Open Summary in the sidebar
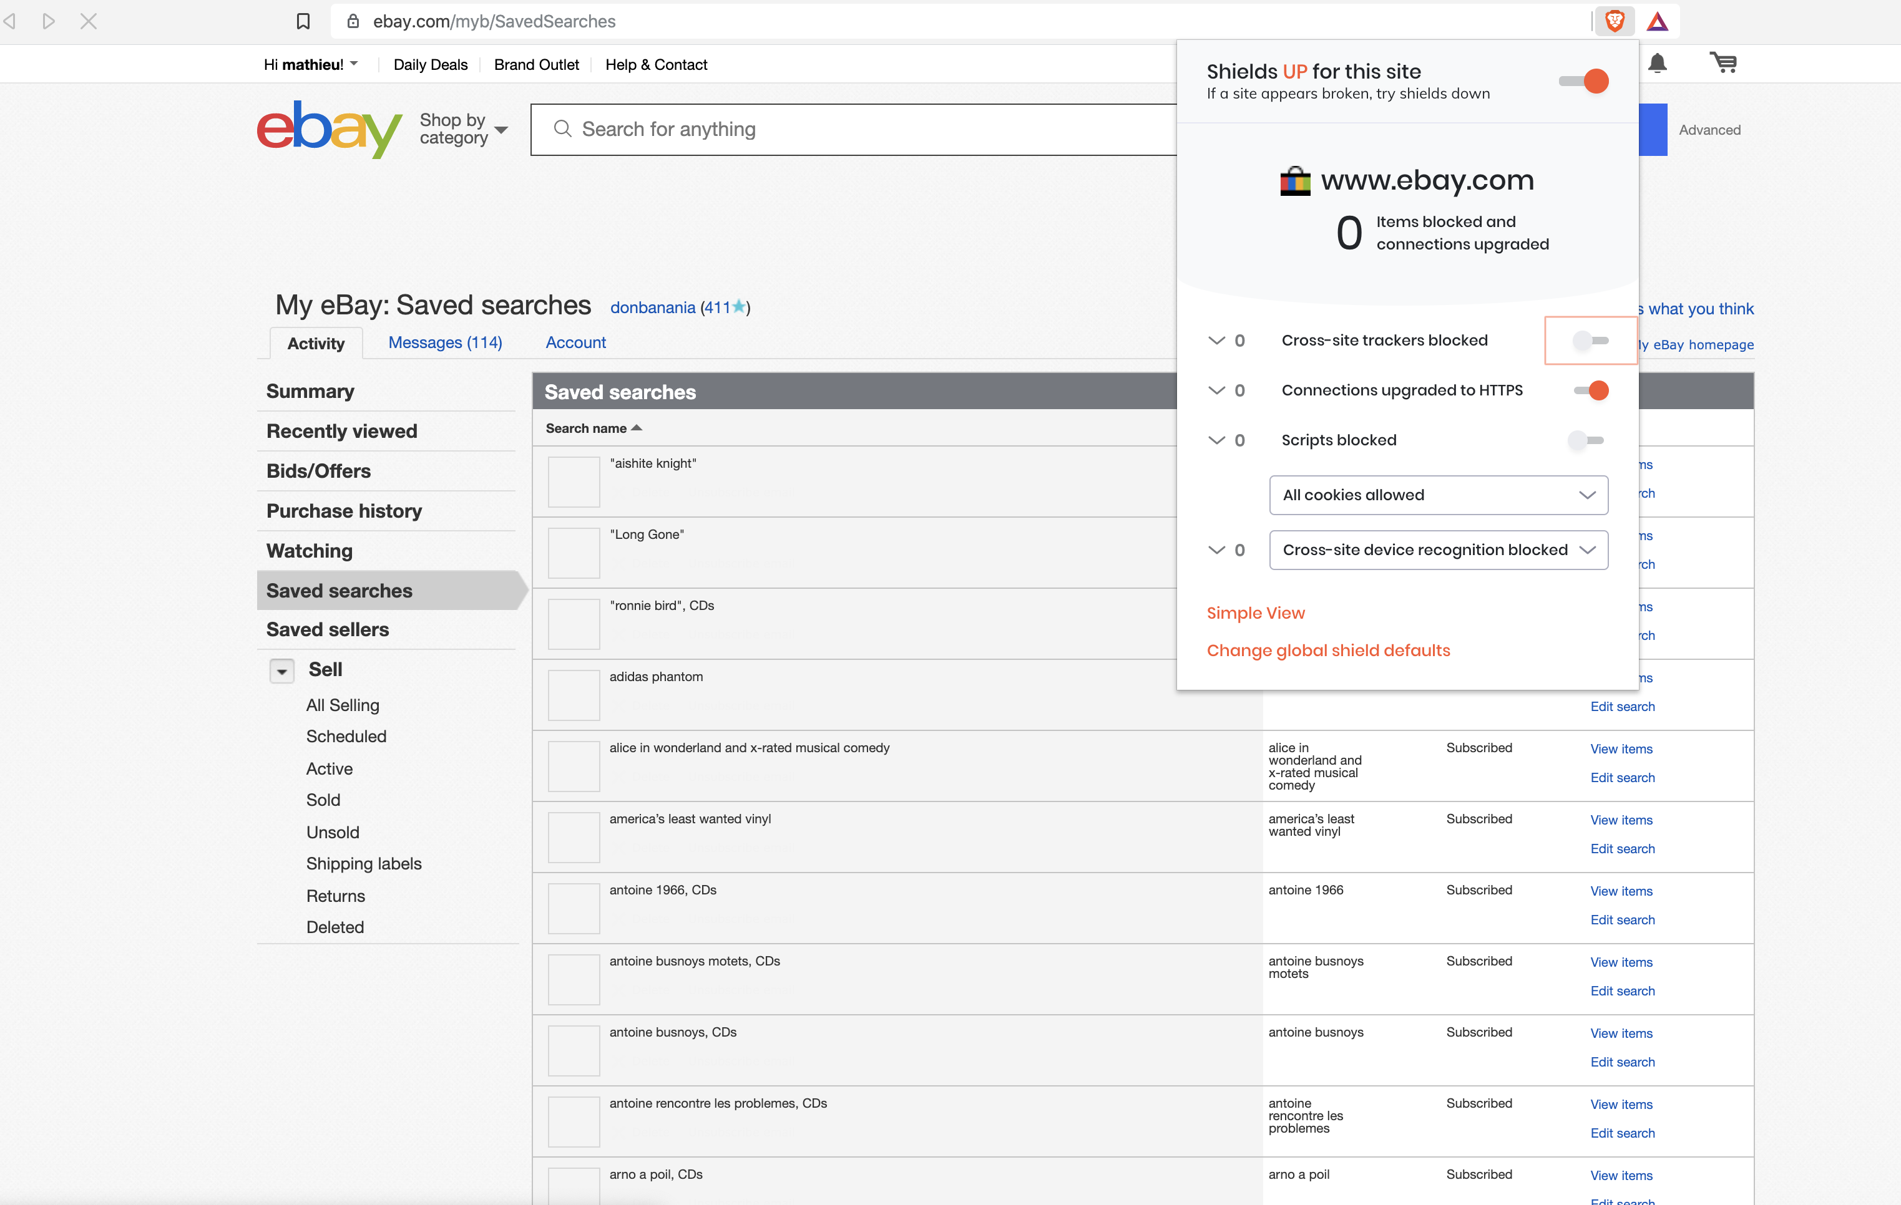 coord(310,392)
